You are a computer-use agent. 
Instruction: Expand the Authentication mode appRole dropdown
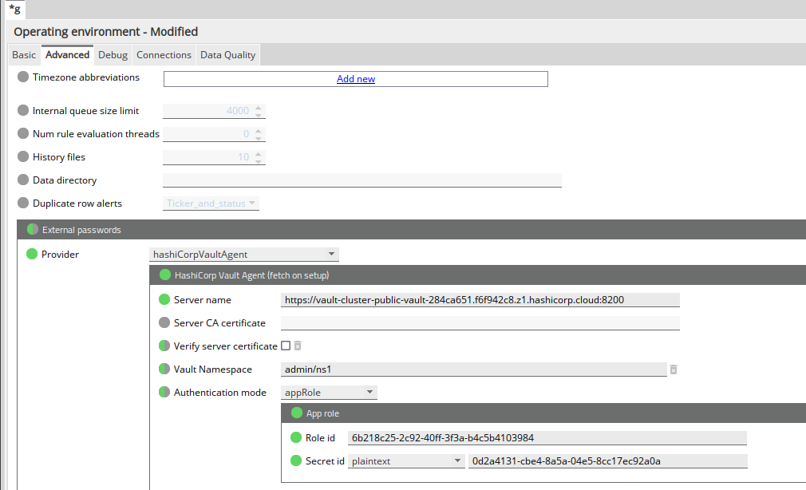pyautogui.click(x=330, y=393)
